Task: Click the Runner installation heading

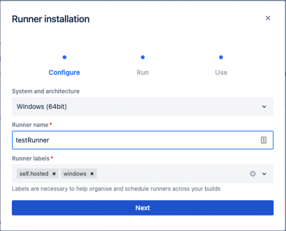Action: pos(51,19)
